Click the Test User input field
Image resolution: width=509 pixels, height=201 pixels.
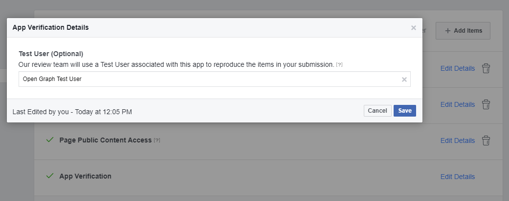click(210, 79)
